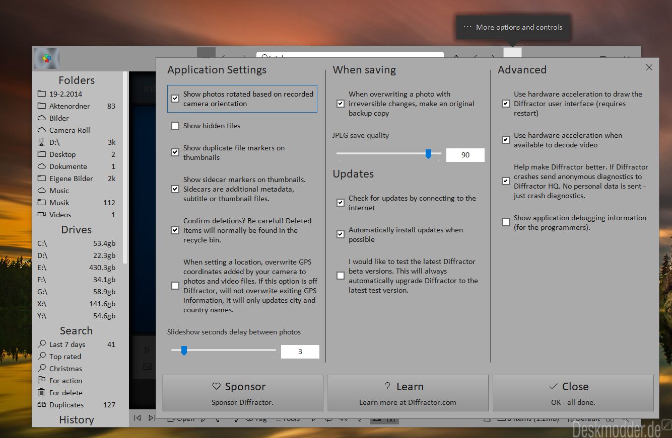Open the Dokumente cloud folder
This screenshot has height=438, width=672.
tap(77, 166)
